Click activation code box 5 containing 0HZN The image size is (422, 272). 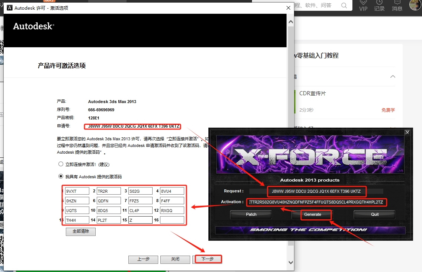77,201
